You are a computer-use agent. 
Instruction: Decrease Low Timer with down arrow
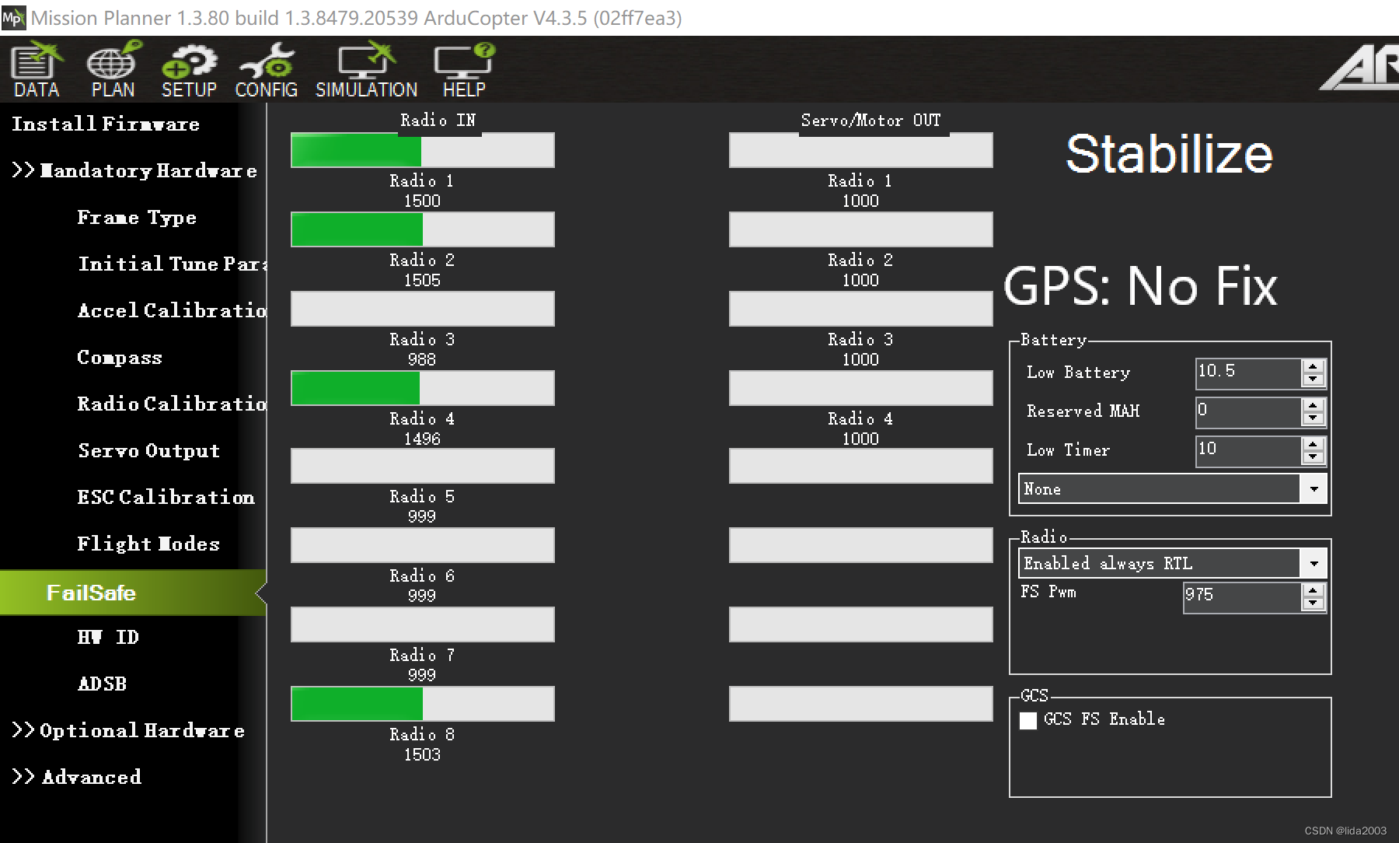click(x=1314, y=457)
